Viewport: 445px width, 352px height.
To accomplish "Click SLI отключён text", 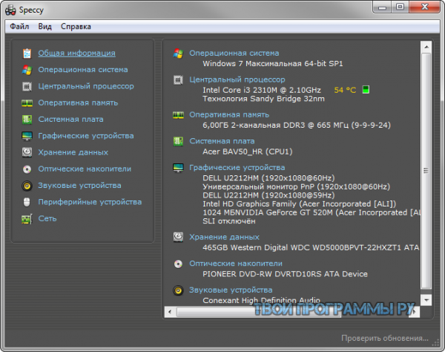I will [x=229, y=221].
